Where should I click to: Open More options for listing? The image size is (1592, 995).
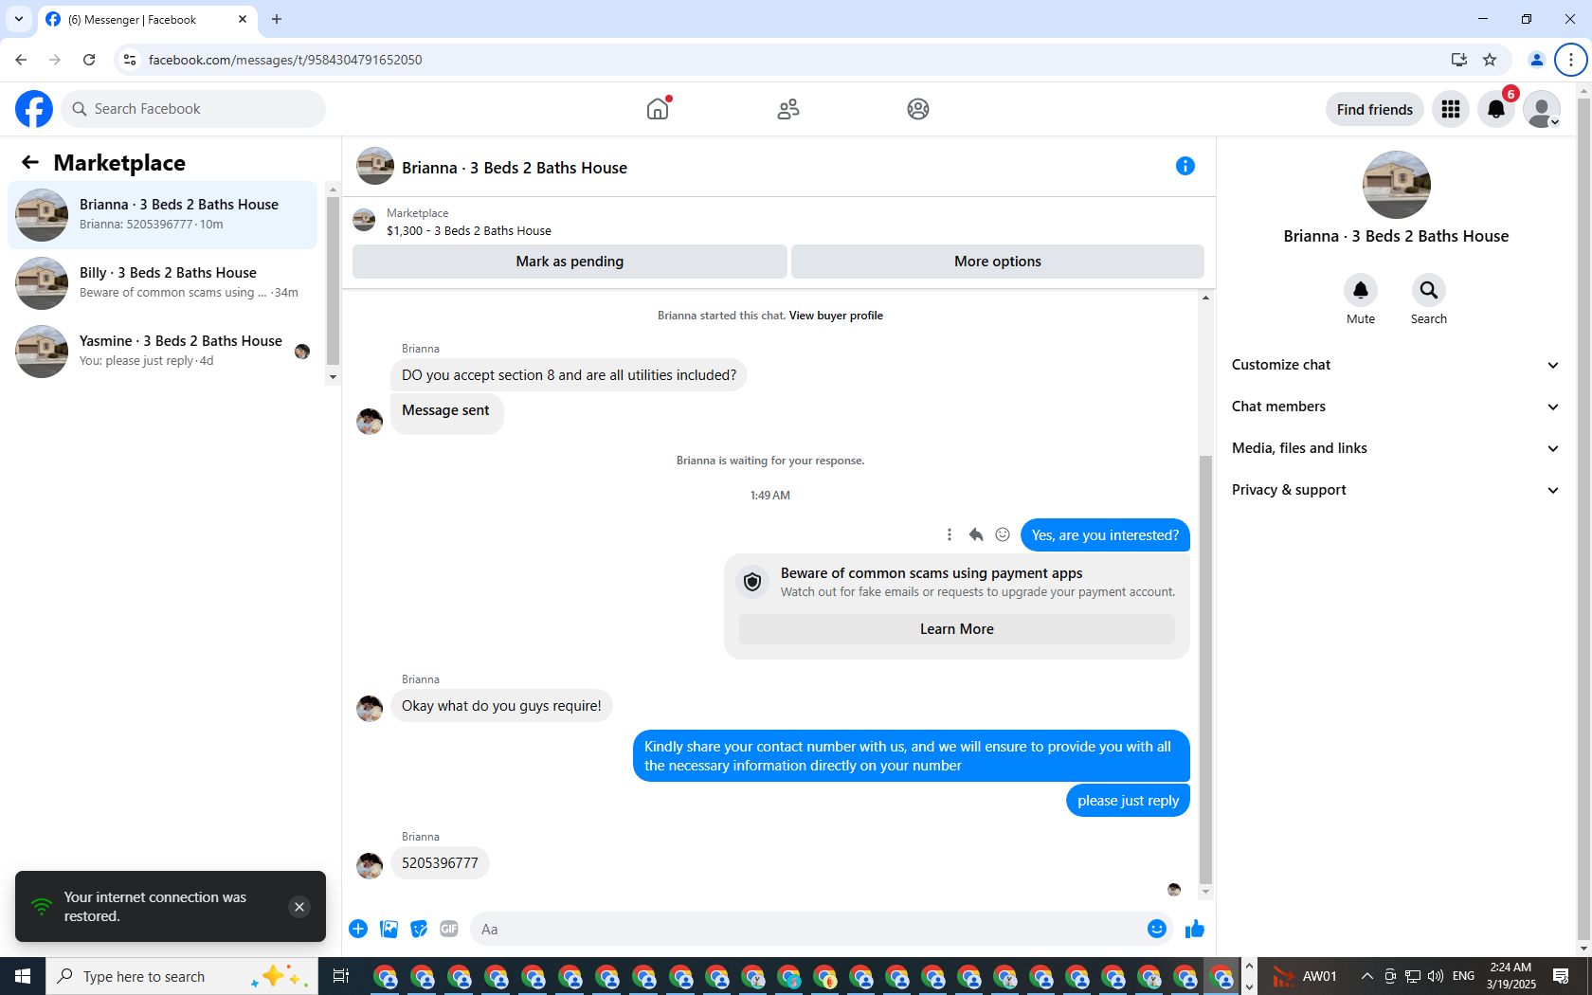(998, 262)
